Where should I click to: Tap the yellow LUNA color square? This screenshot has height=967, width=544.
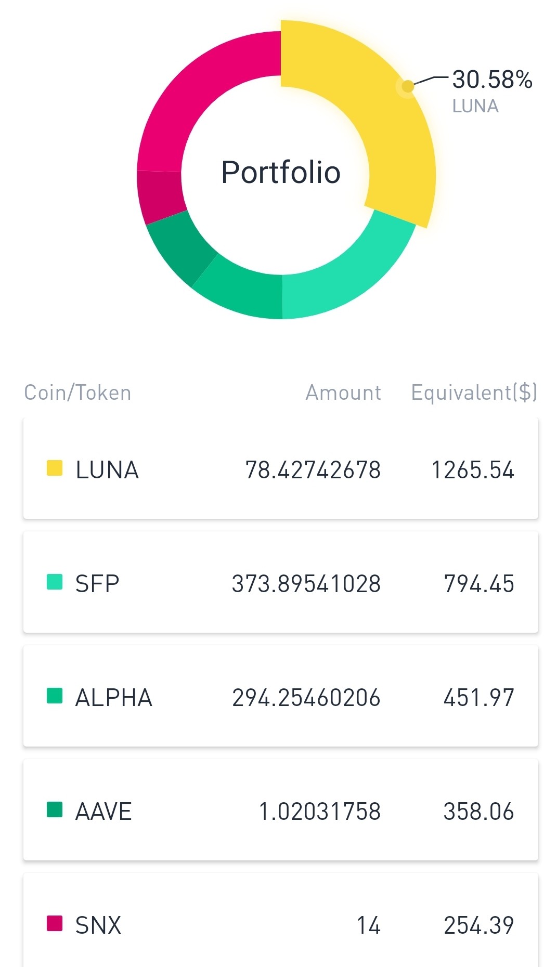pyautogui.click(x=55, y=468)
